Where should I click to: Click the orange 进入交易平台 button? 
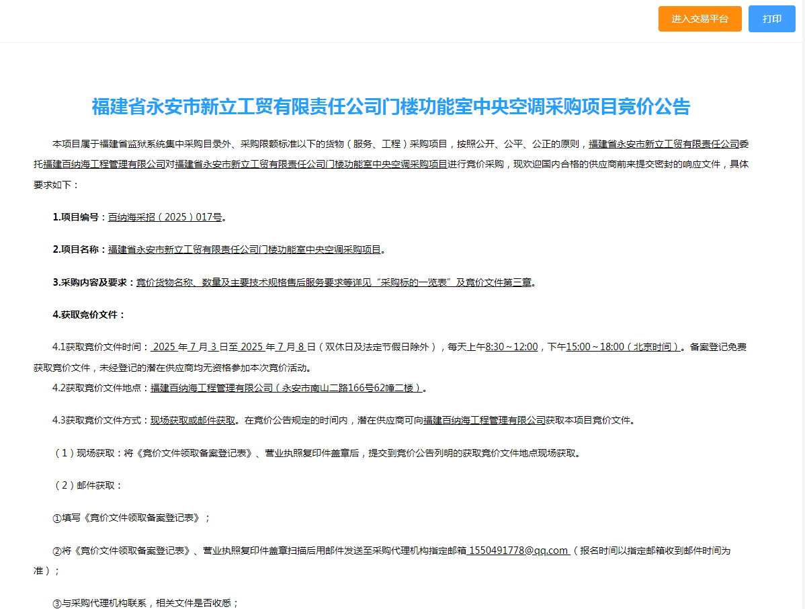700,19
